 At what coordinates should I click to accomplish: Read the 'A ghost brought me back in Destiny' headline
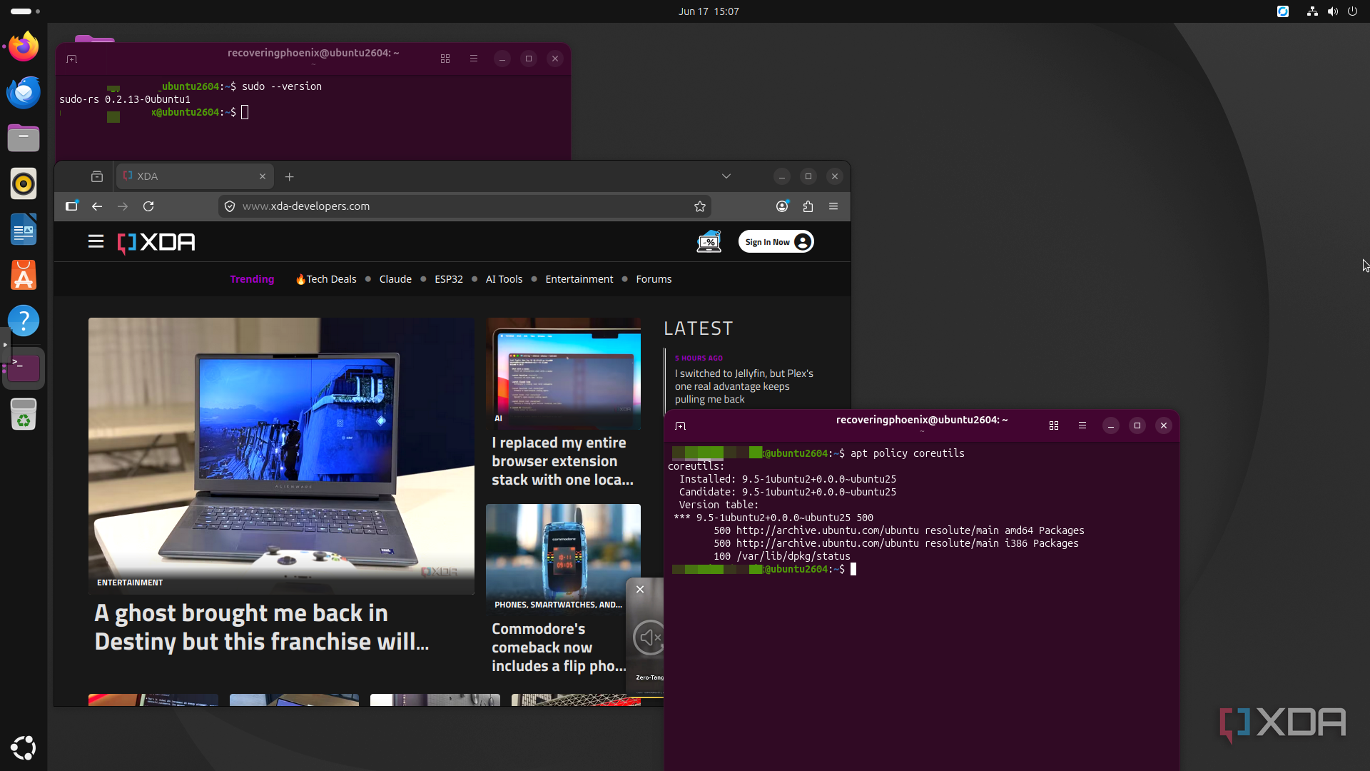262,628
